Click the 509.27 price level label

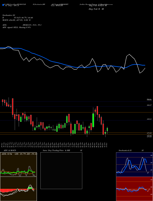click(x=149, y=105)
